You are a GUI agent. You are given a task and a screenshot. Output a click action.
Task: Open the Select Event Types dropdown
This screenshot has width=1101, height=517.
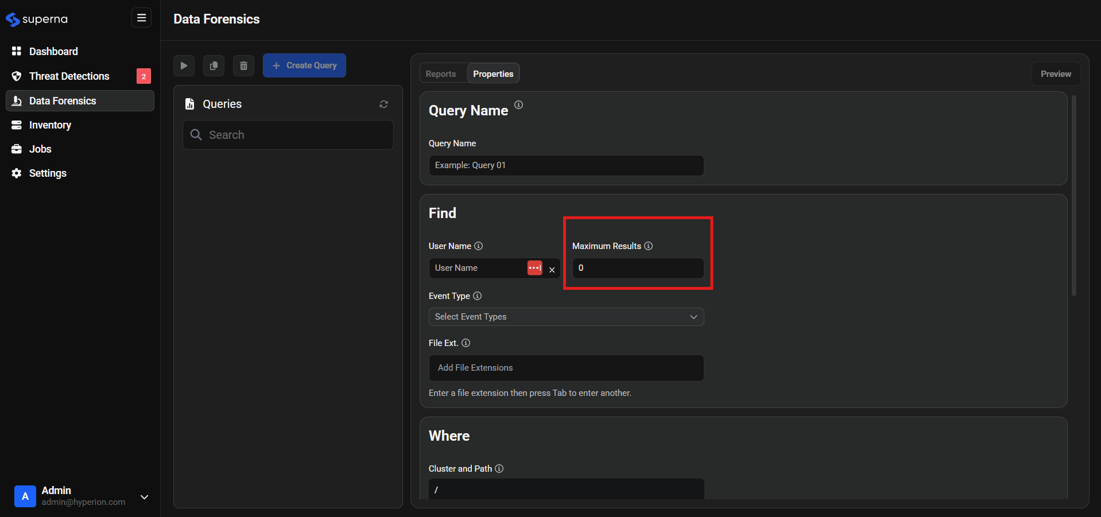coord(566,317)
